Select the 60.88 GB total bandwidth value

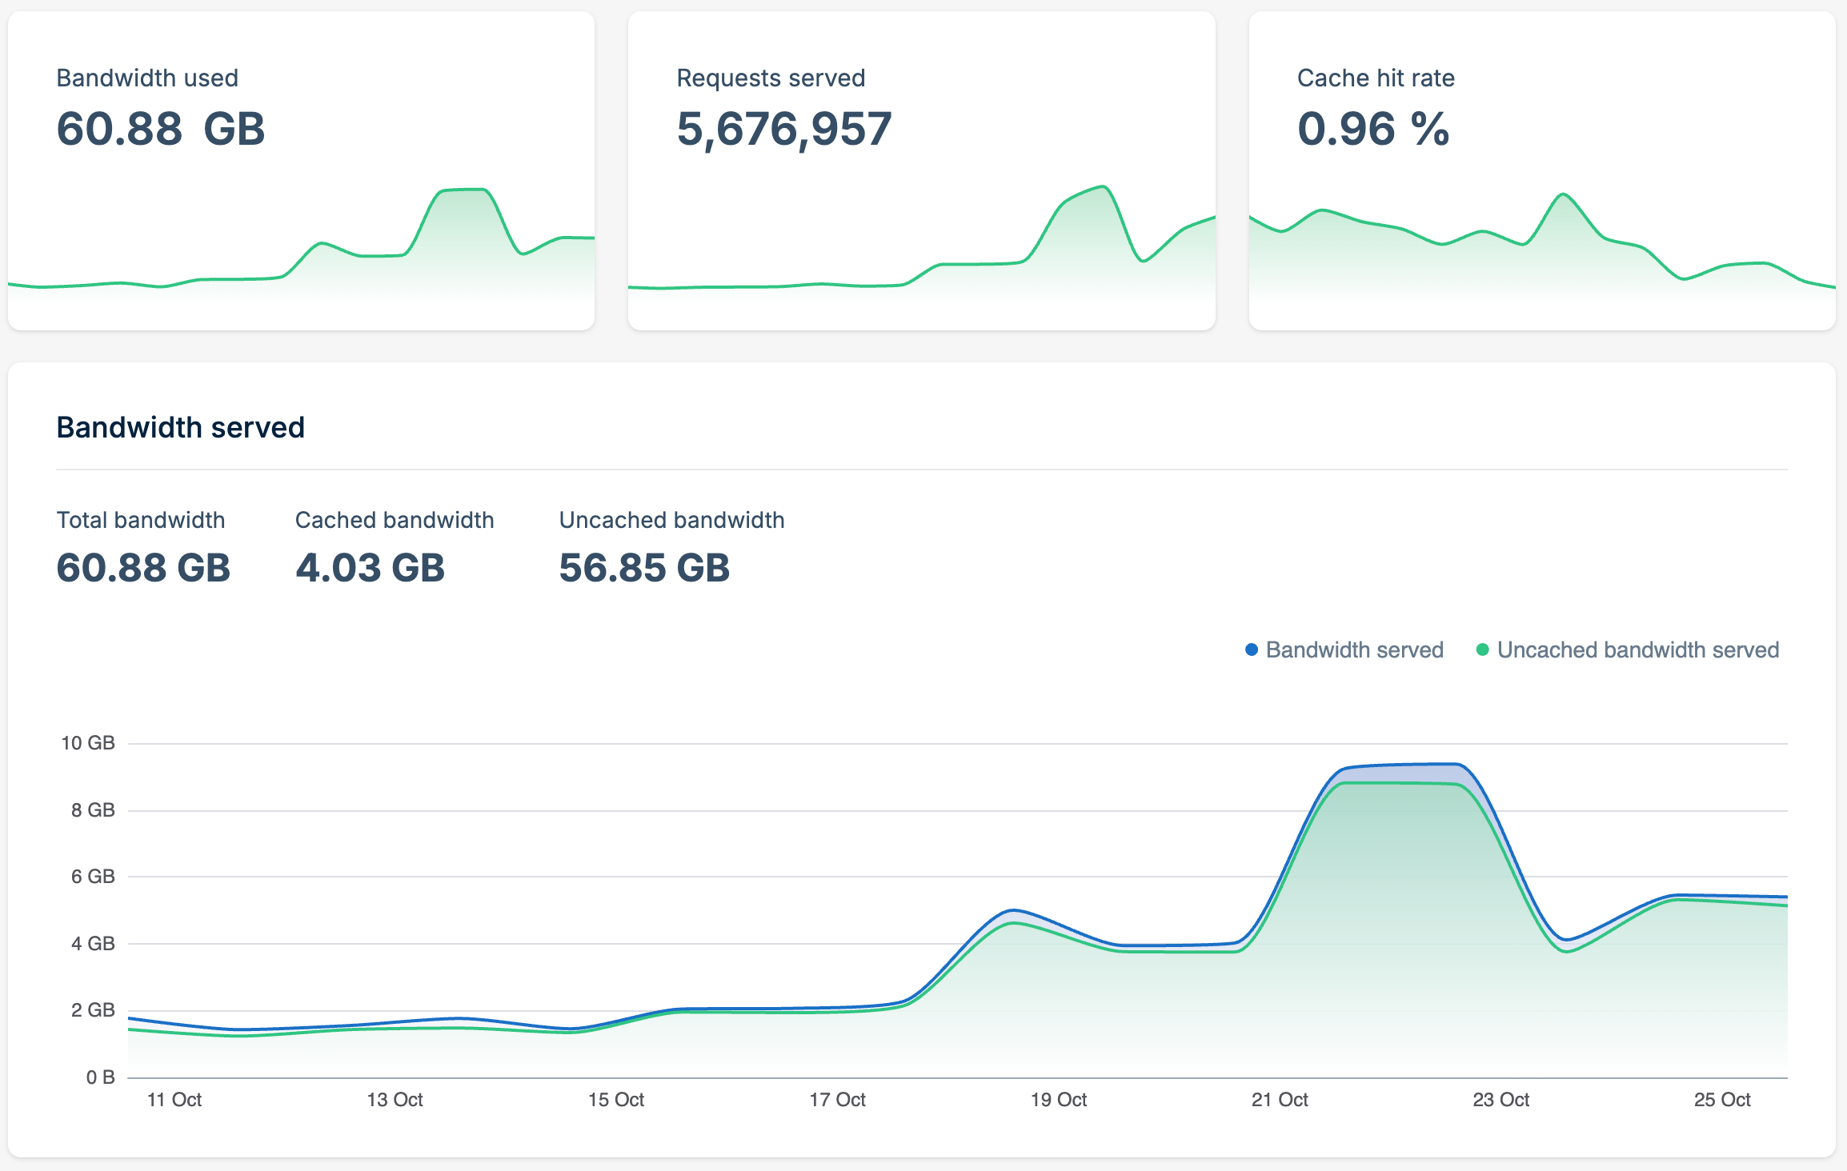pos(143,568)
